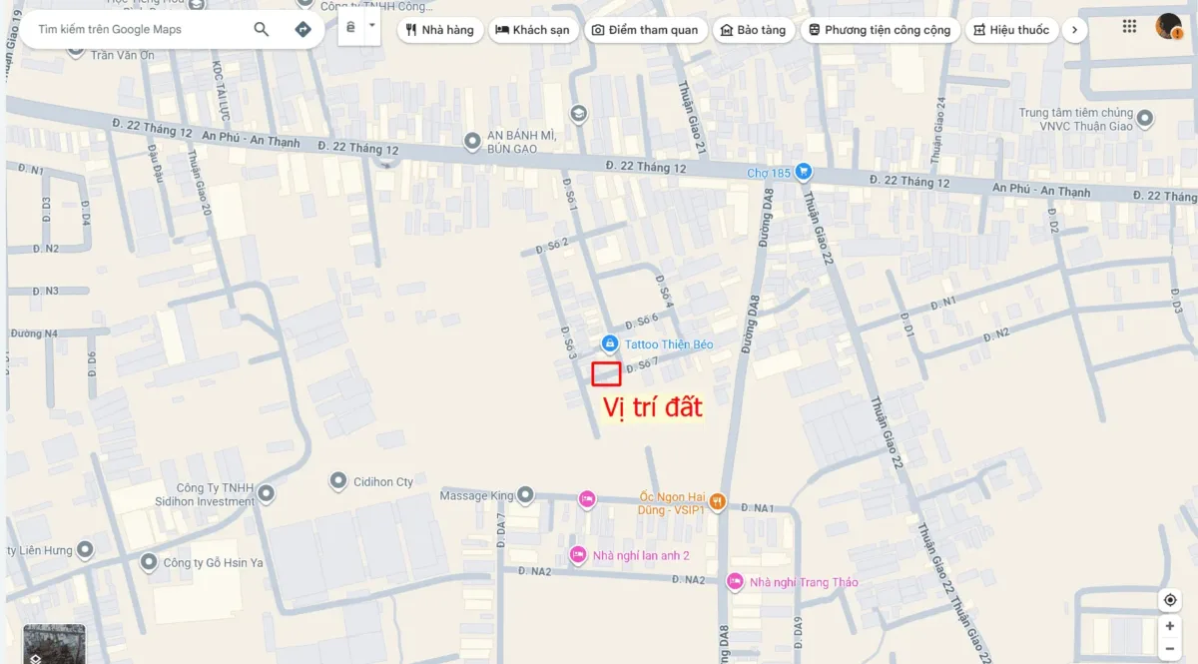Open the input tool dropdown arrow
Image resolution: width=1198 pixels, height=664 pixels.
pyautogui.click(x=371, y=25)
